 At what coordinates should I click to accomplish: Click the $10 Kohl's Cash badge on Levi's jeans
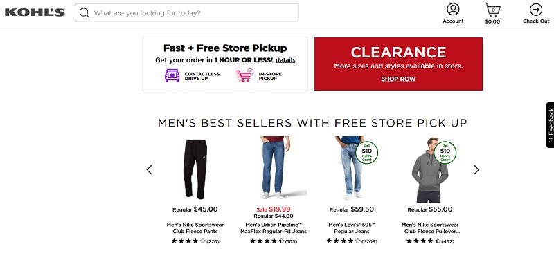[367, 153]
